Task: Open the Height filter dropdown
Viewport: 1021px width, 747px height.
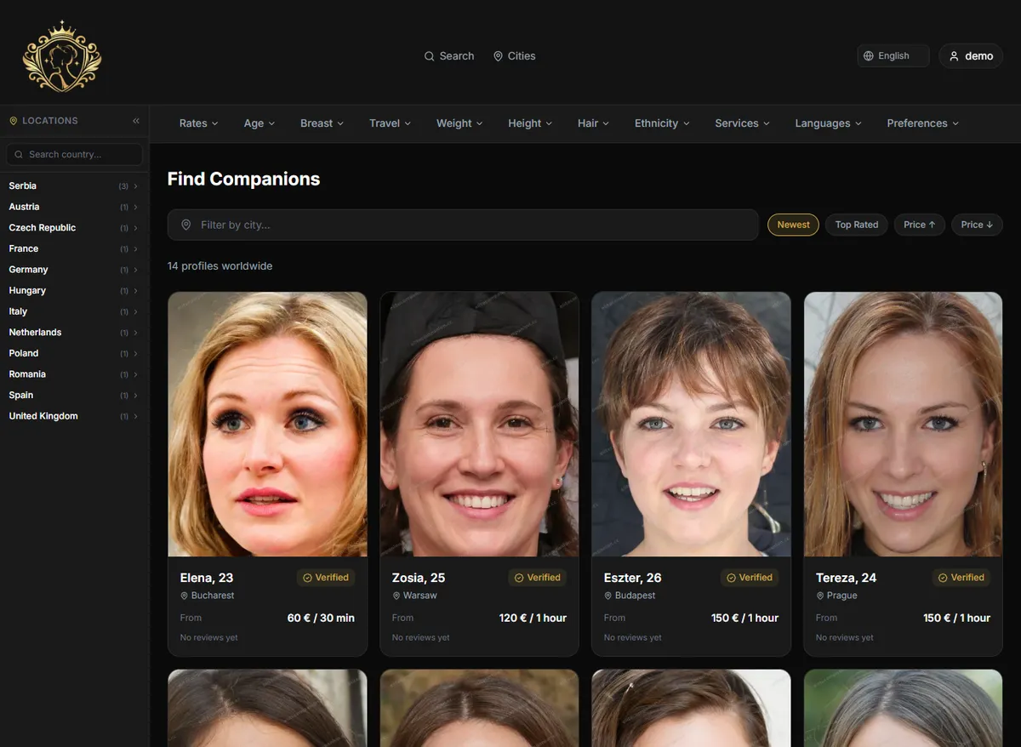Action: [x=530, y=123]
